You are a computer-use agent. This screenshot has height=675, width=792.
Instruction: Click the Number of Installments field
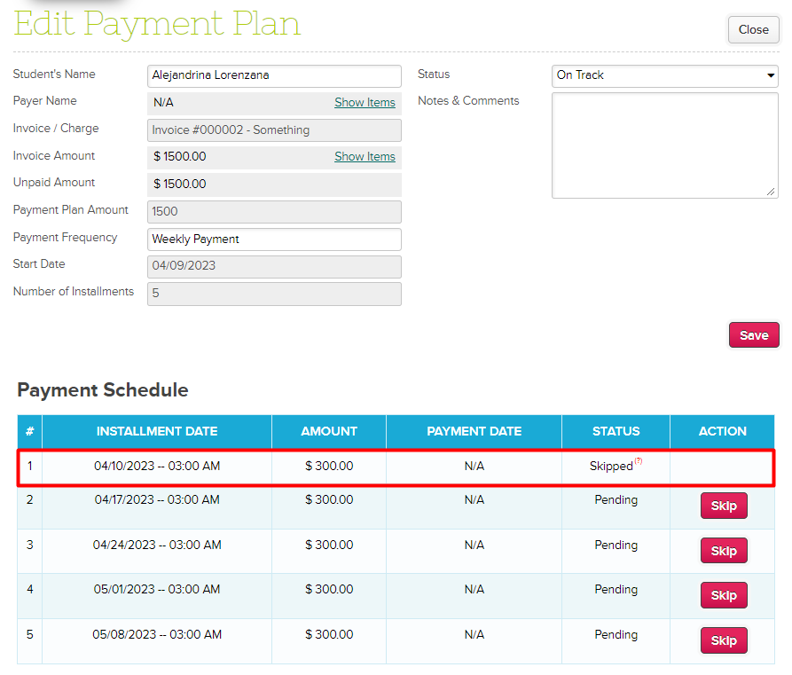[274, 294]
